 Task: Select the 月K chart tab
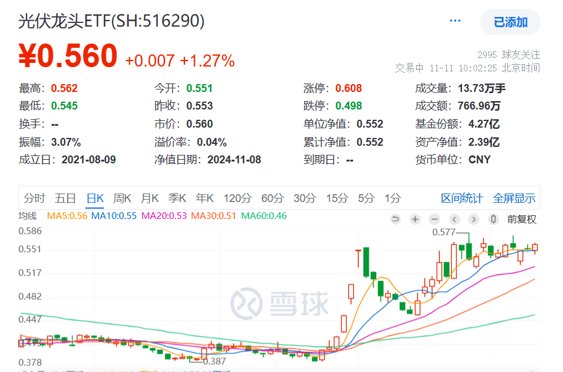tap(149, 198)
